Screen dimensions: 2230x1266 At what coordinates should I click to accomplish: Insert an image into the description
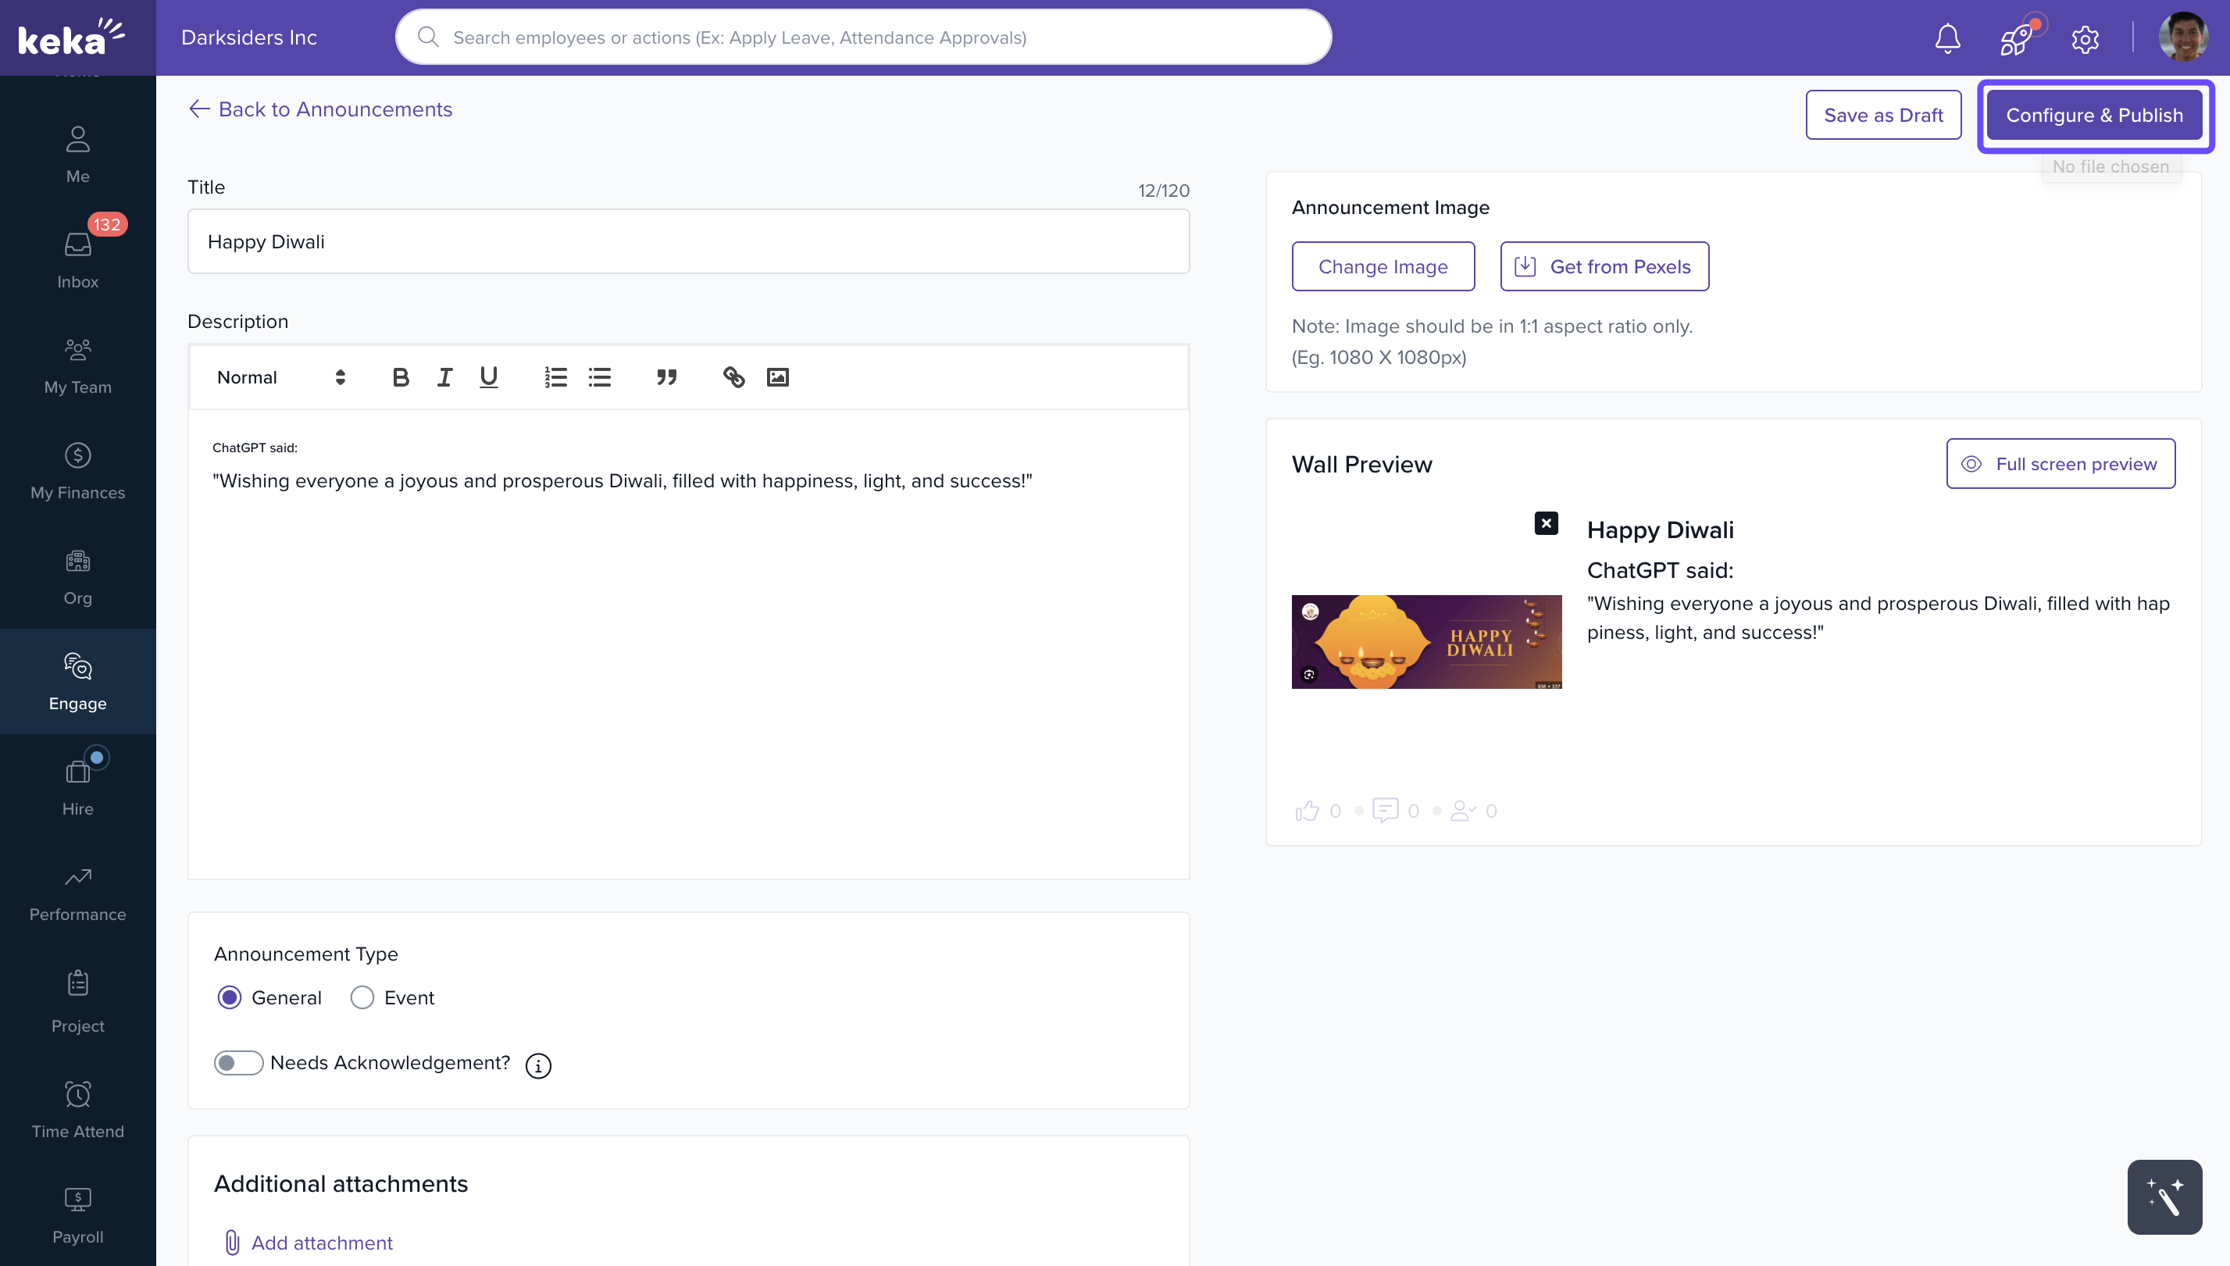pos(777,377)
